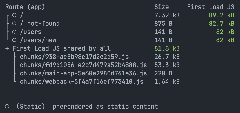Click chunks/938-ae3b98e17d2c2d59.js file name

point(74,57)
